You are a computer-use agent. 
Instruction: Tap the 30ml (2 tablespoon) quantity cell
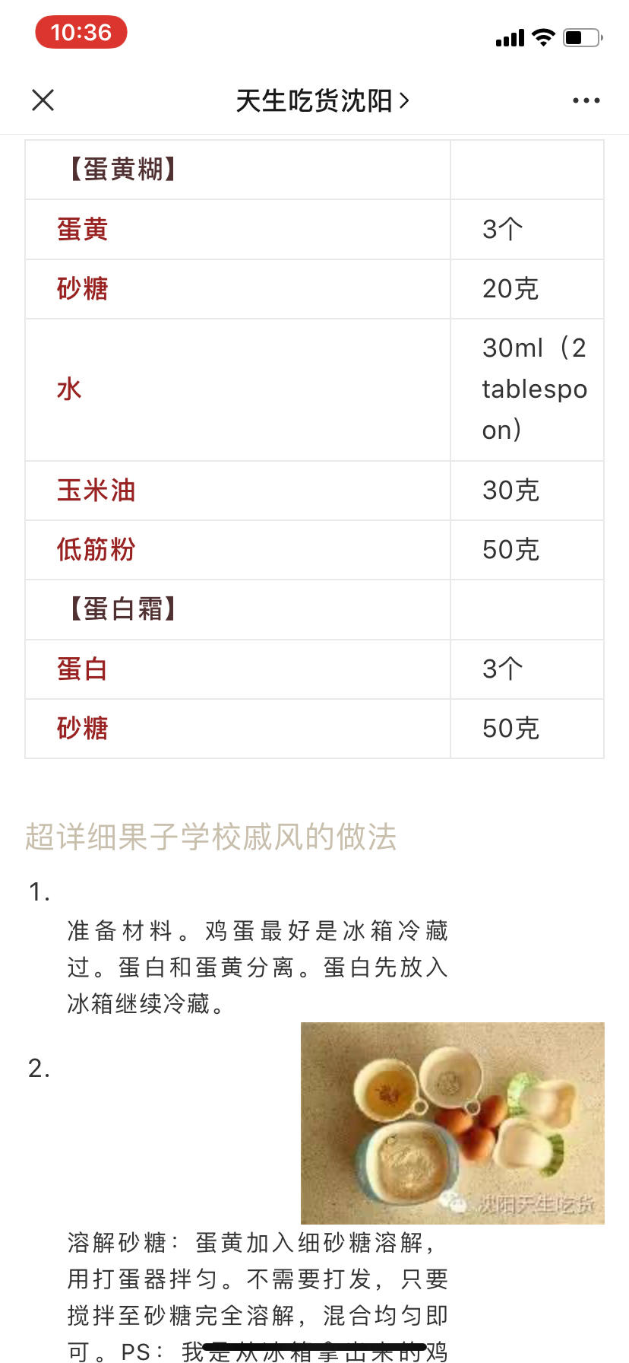[527, 389]
